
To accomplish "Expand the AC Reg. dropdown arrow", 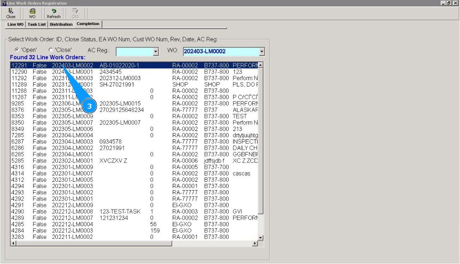I will pyautogui.click(x=156, y=52).
